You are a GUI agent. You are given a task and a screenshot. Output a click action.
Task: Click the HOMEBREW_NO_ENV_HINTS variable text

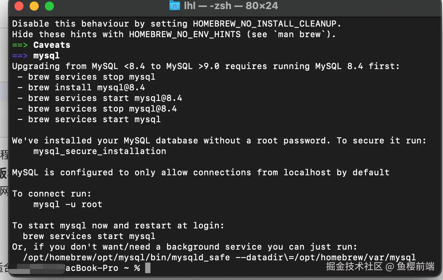pos(185,34)
